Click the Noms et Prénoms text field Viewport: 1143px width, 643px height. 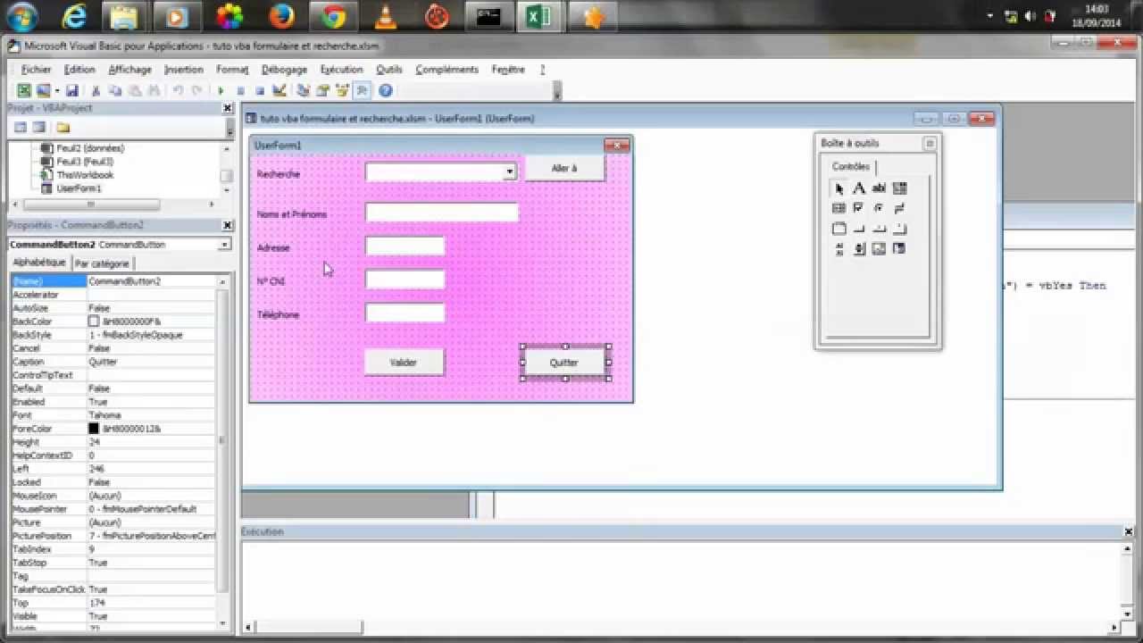pos(441,213)
